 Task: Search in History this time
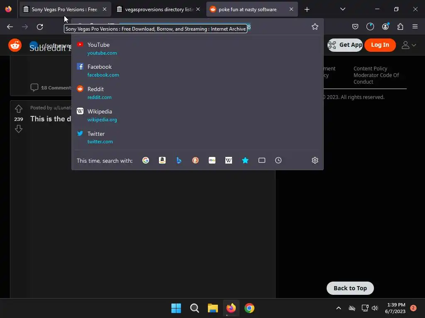[x=278, y=160]
